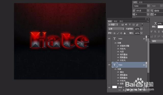Click the lock transparent pixels icon
This screenshot has height=95, width=163.
coord(114,33)
